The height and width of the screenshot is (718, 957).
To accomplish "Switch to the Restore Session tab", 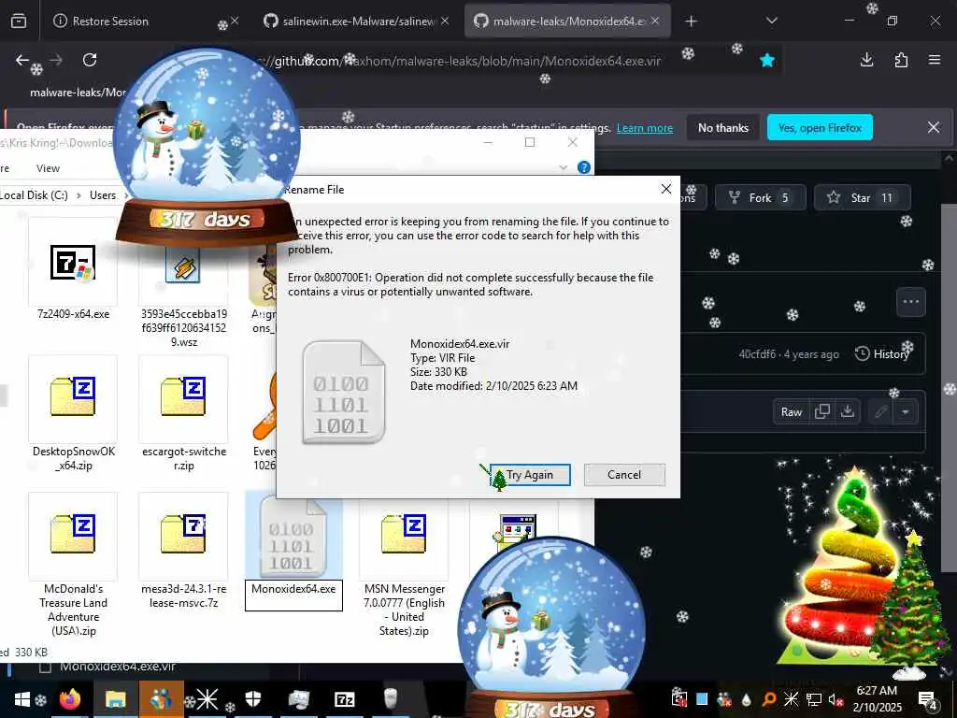I will [x=110, y=22].
